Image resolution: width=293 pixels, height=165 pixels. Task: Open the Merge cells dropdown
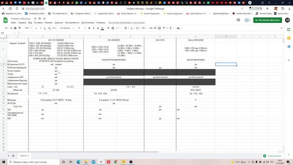[x=119, y=28]
